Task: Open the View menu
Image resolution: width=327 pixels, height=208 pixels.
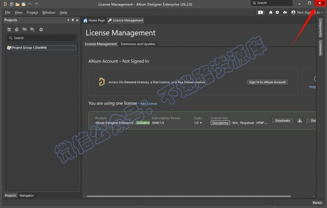Action: [18, 12]
